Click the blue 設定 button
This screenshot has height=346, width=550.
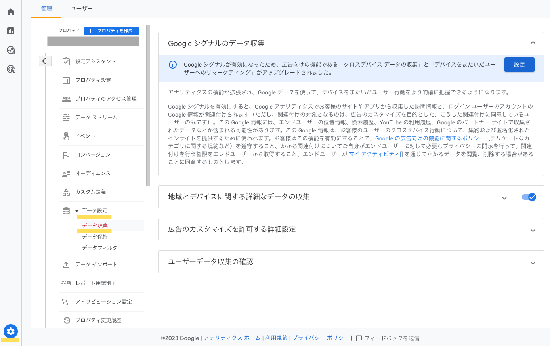(519, 65)
